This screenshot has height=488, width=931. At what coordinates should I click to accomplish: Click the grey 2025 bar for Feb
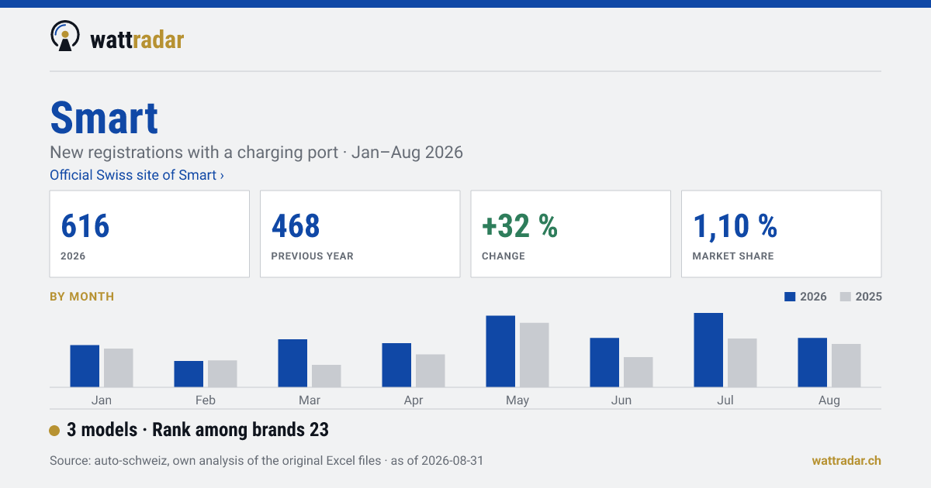[x=223, y=373]
